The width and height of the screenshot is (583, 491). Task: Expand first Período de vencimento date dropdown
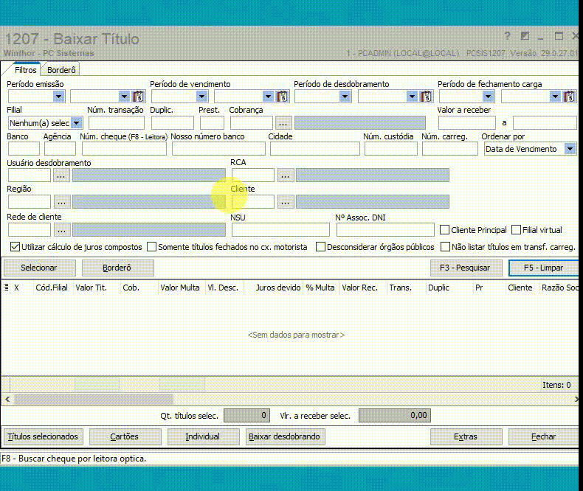pos(201,97)
